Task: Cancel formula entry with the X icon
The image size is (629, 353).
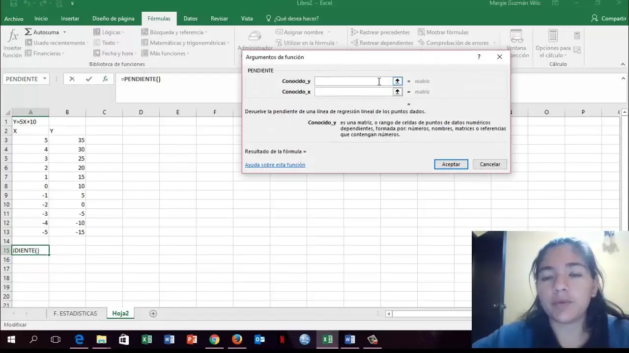Action: 72,79
